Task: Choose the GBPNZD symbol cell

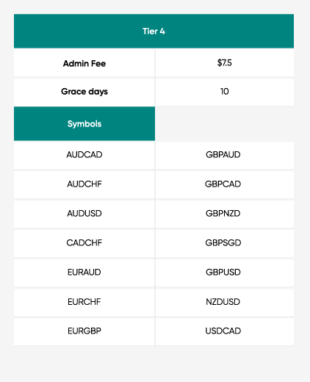Action: 225,214
